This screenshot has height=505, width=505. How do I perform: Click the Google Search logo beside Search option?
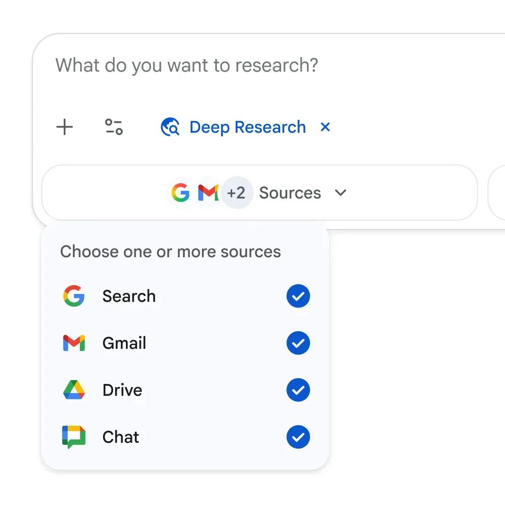(x=74, y=296)
